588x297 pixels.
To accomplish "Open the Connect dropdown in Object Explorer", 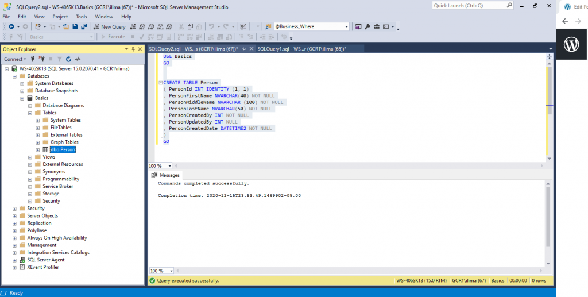I will click(x=15, y=59).
